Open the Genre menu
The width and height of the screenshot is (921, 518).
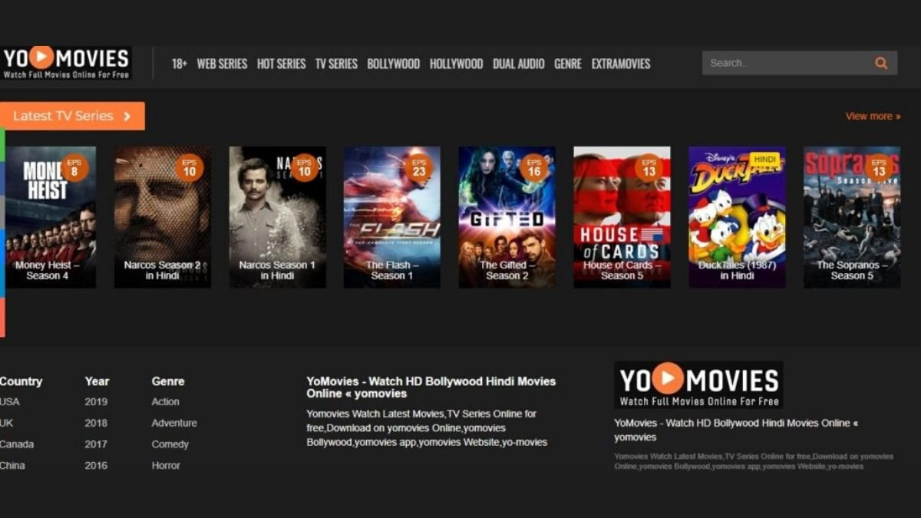568,64
